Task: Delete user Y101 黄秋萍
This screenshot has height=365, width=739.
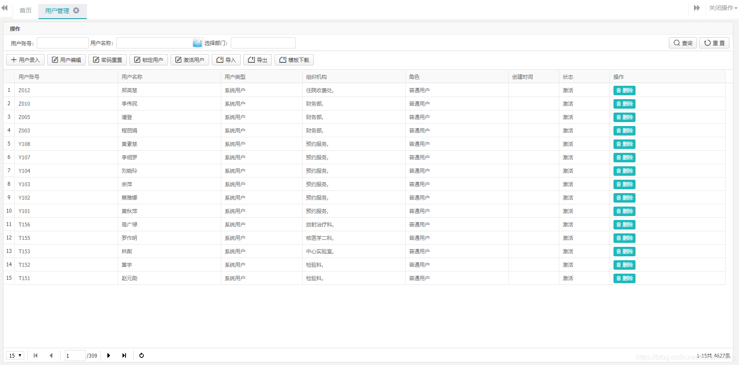Action: pos(624,211)
